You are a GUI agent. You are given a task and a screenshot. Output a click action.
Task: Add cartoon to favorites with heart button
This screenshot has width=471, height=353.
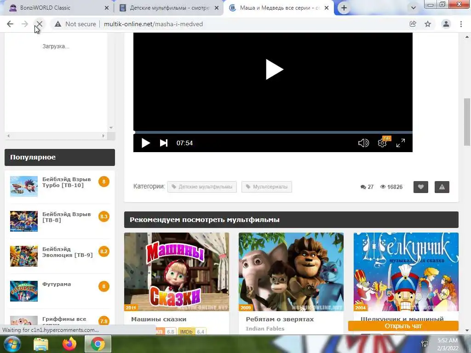point(420,187)
